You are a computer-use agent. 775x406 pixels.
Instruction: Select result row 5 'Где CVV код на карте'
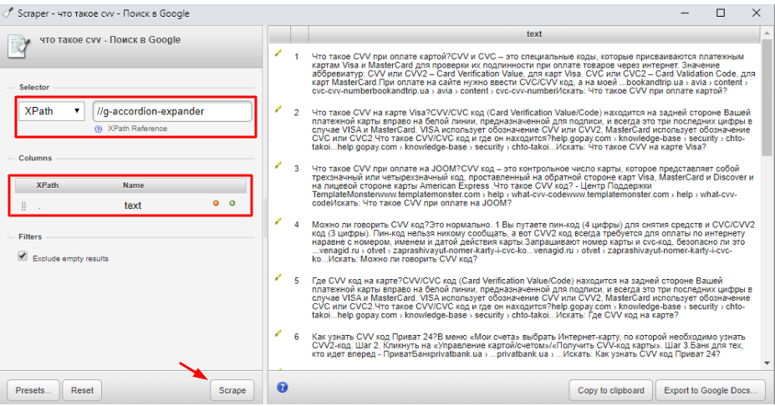[x=533, y=298]
